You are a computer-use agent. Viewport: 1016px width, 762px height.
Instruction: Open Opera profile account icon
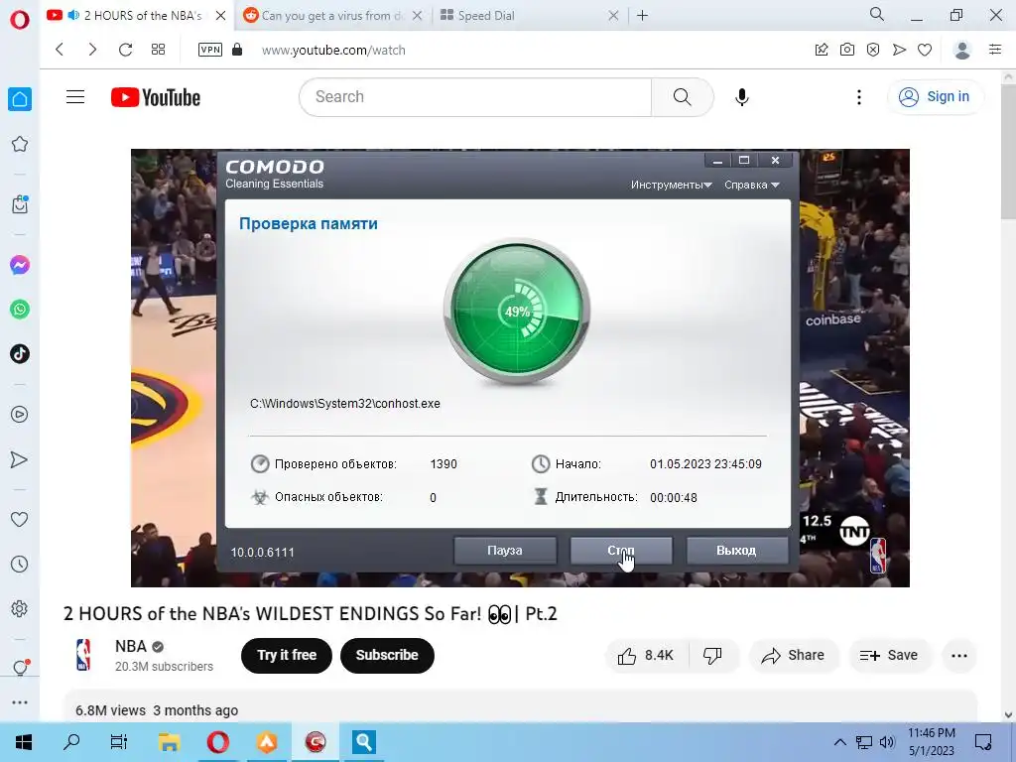click(962, 50)
